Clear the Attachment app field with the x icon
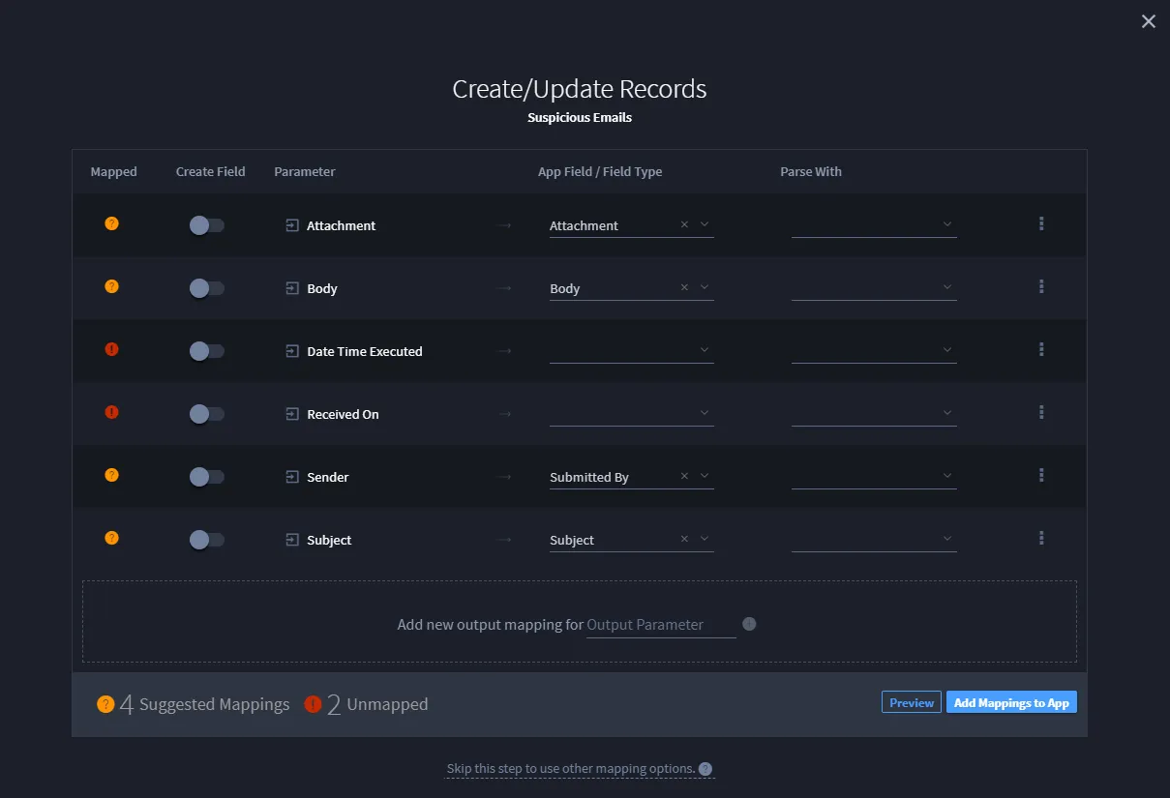This screenshot has height=798, width=1170. (x=684, y=224)
